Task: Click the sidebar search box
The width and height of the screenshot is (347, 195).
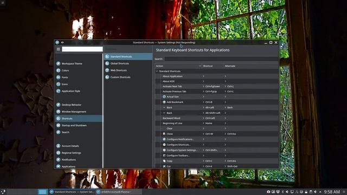Action: pos(82,49)
